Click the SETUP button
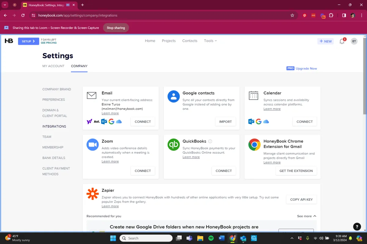 pos(28,41)
